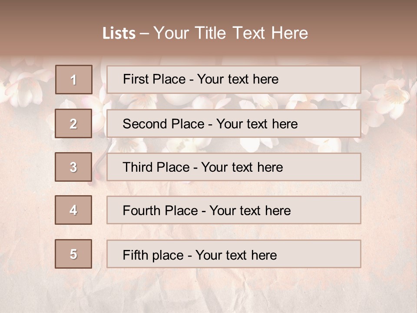This screenshot has height=313, width=417.
Task: Click the bold word 'Lists' in title
Action: click(x=119, y=33)
